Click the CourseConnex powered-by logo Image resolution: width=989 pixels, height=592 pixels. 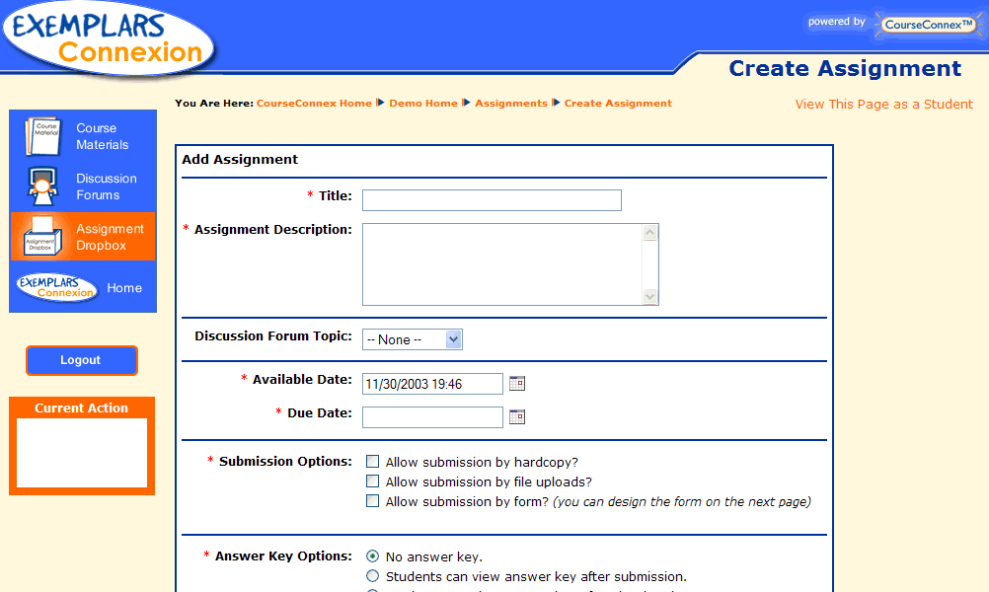pos(928,24)
